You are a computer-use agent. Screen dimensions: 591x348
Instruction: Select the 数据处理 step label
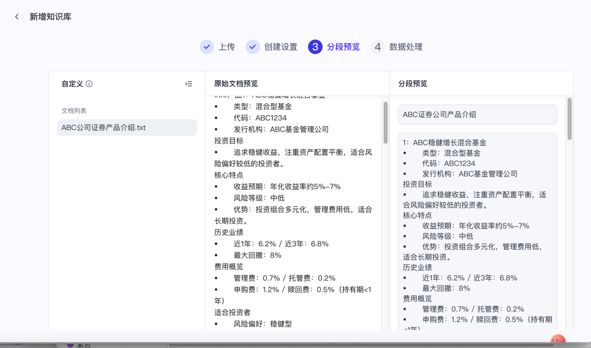406,47
